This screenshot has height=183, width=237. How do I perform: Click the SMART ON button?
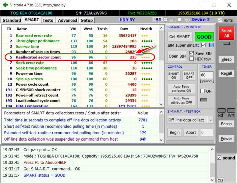pos(174,76)
